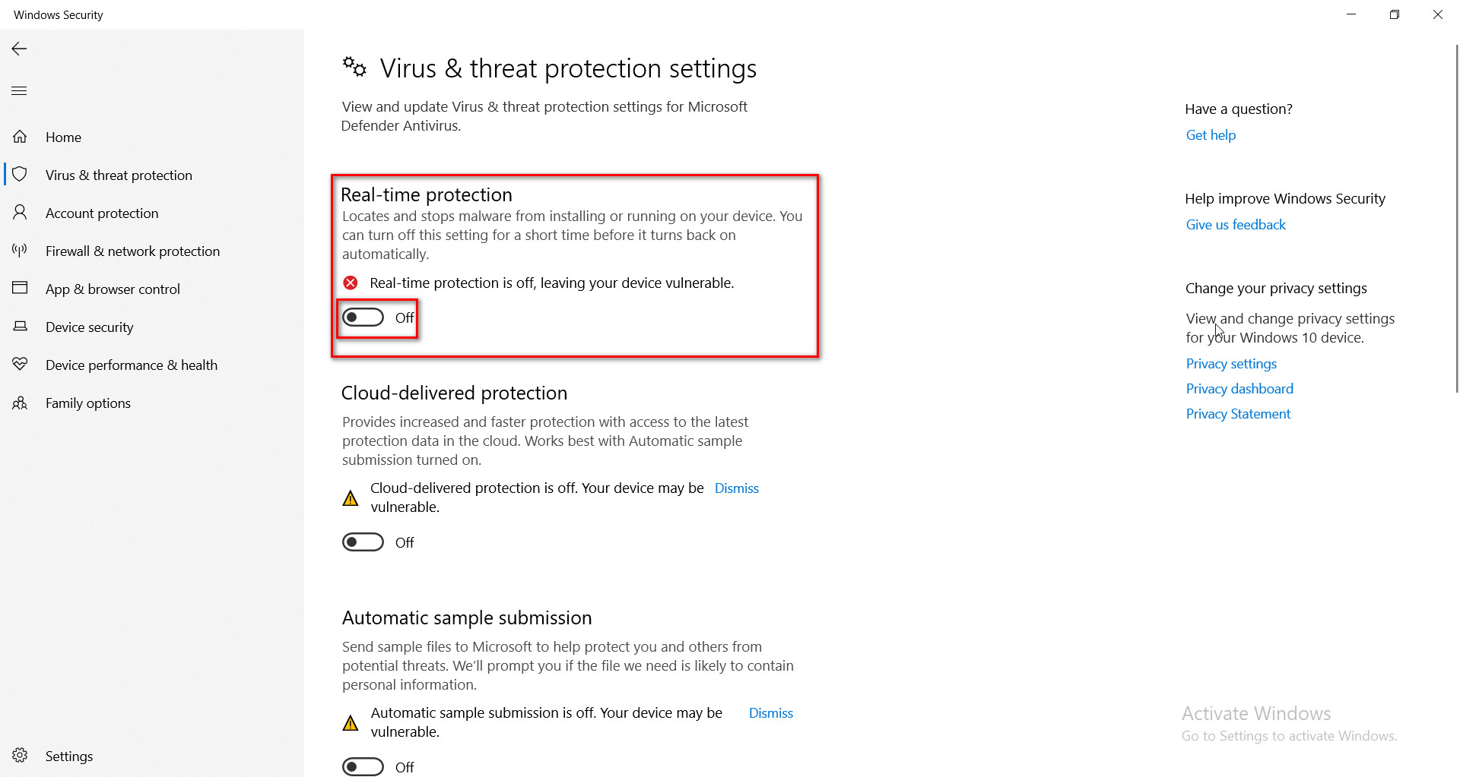Select Device performance & health menu item
Screen dimensions: 1460x777
[x=131, y=365]
